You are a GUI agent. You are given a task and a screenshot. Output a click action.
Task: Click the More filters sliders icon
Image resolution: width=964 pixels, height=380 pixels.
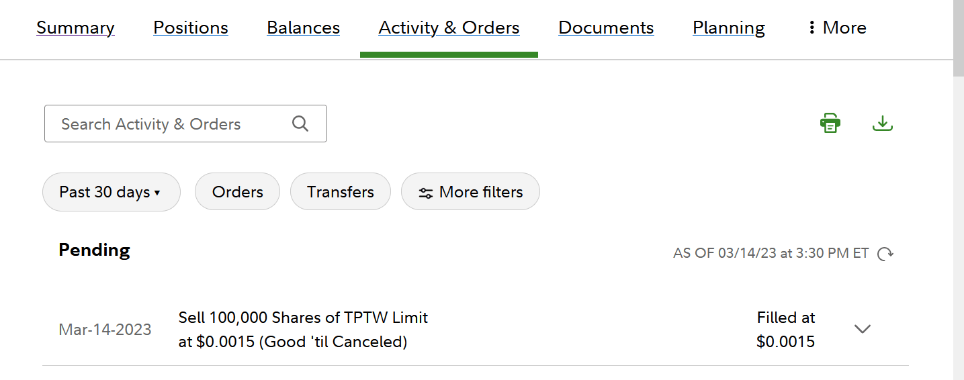(426, 193)
